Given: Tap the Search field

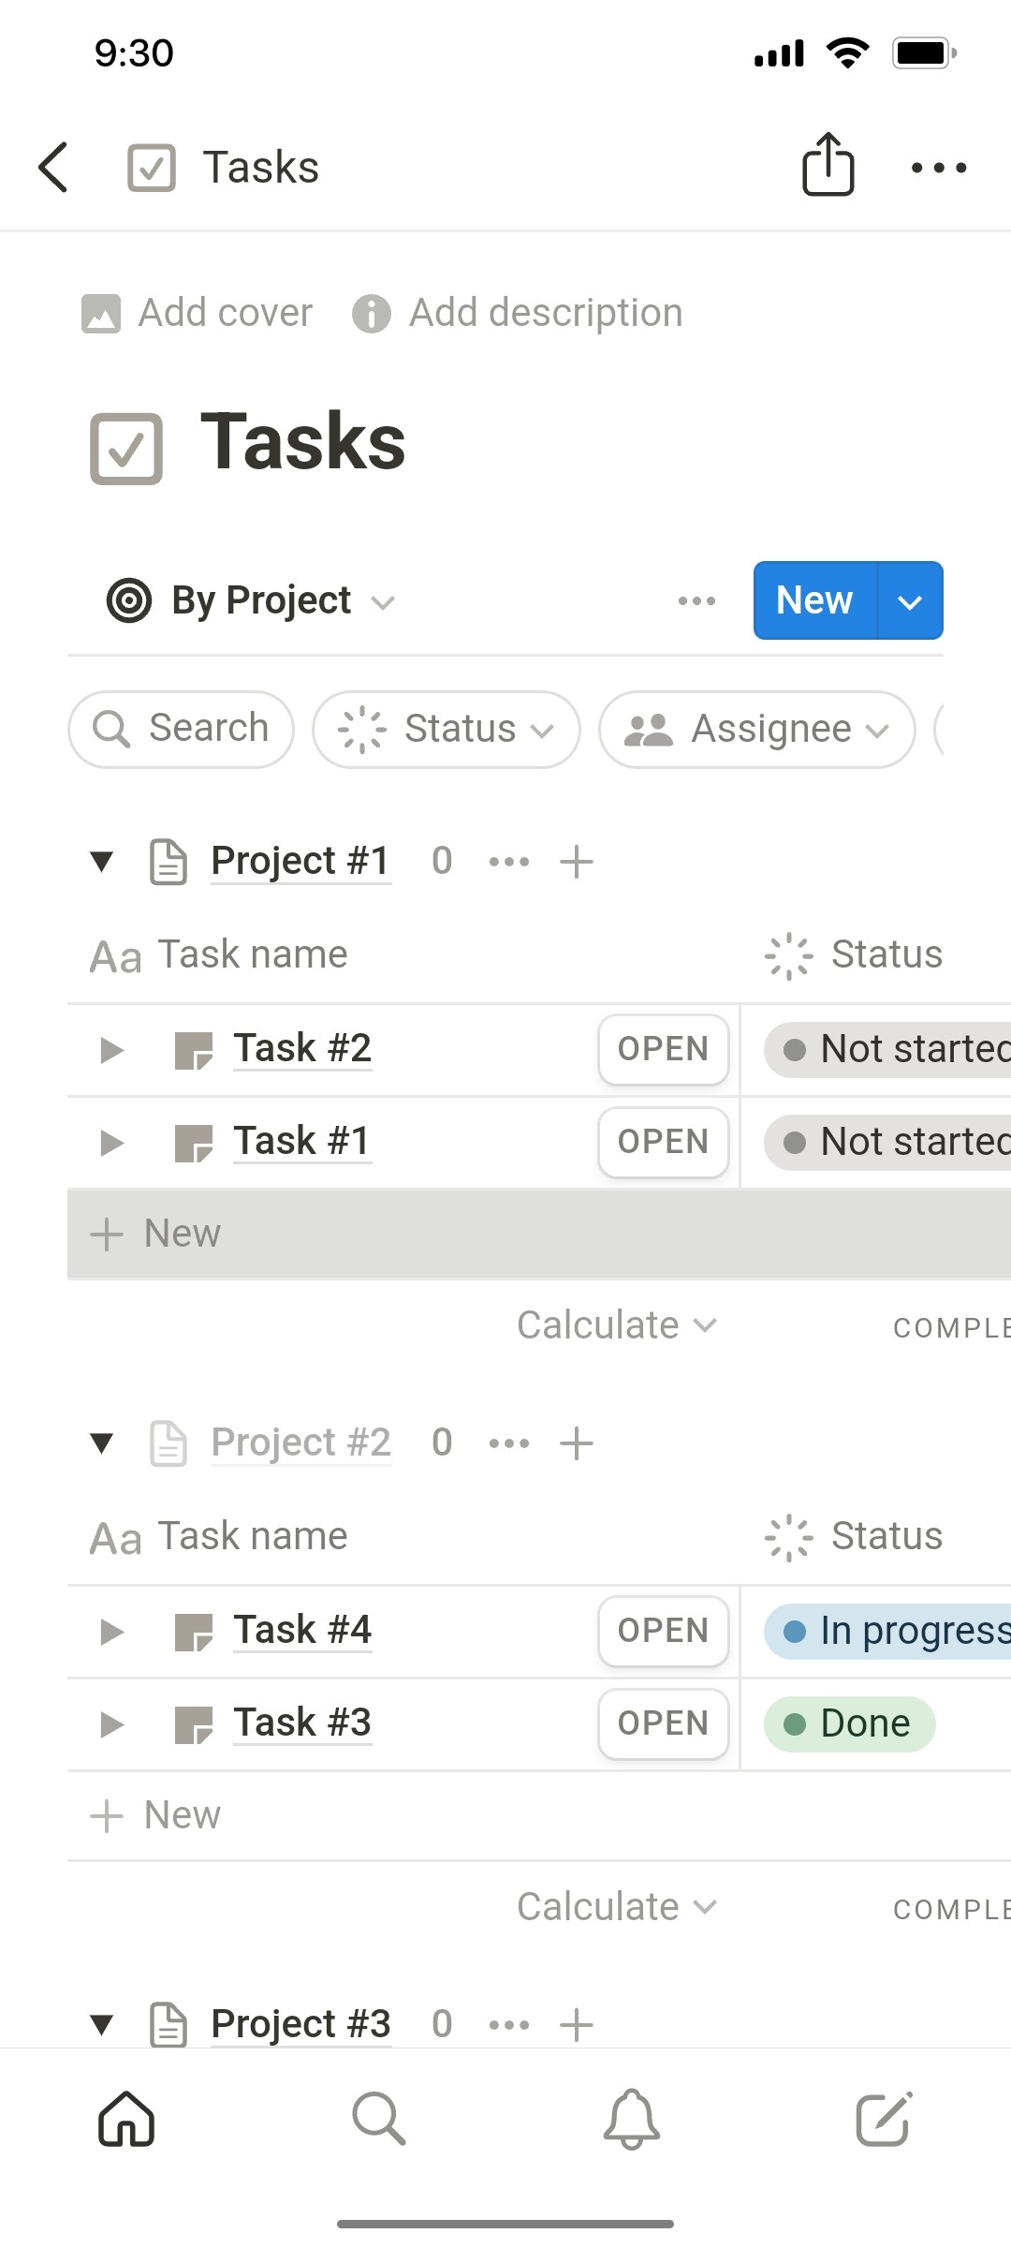Looking at the screenshot, I should tap(182, 729).
